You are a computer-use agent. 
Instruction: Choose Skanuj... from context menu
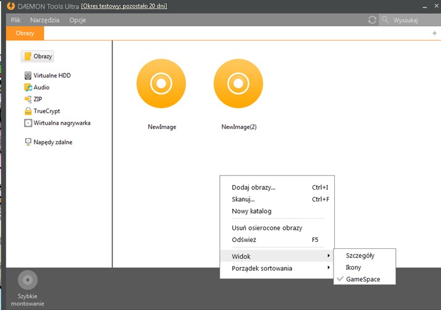[277, 199]
